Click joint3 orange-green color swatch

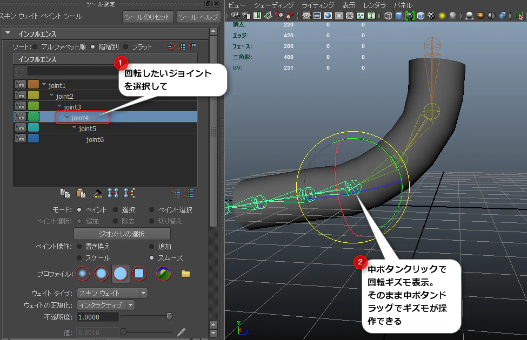point(34,106)
